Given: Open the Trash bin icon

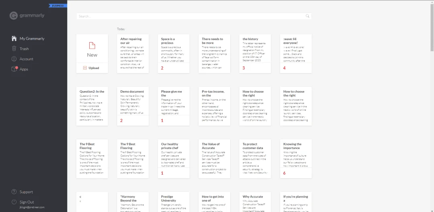Looking at the screenshot, I should pyautogui.click(x=14, y=49).
